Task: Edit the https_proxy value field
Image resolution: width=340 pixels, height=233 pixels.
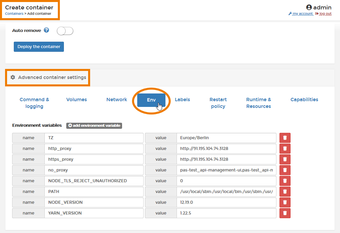Action: (x=226, y=159)
